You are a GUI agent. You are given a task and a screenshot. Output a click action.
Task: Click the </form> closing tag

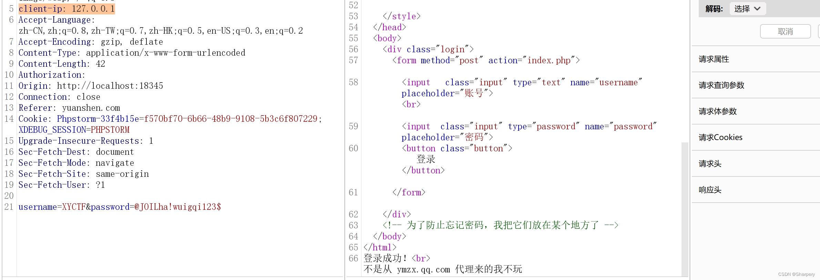pos(409,193)
